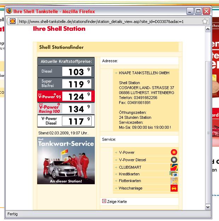Click the V-Power Racing 100 logo label
The image size is (219, 221).
tap(49, 108)
